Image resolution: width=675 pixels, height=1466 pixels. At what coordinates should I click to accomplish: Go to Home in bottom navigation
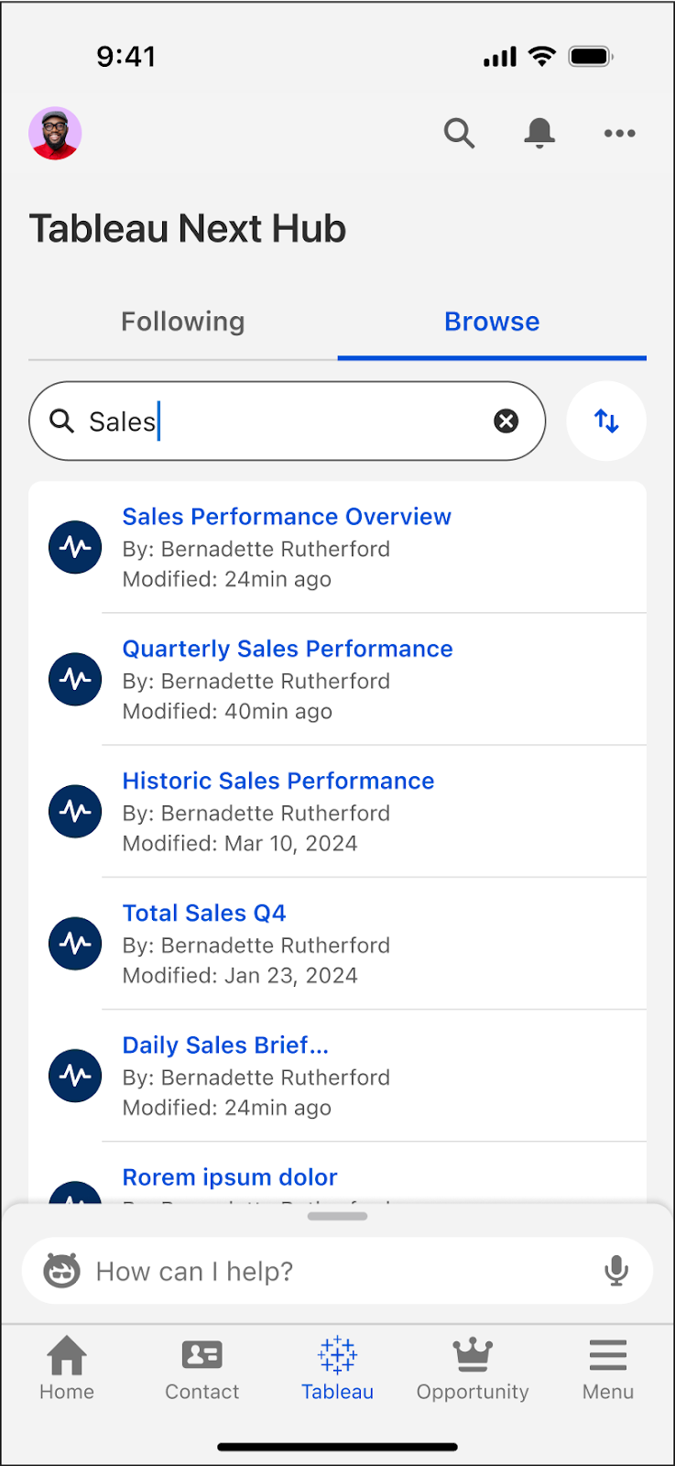click(67, 1355)
